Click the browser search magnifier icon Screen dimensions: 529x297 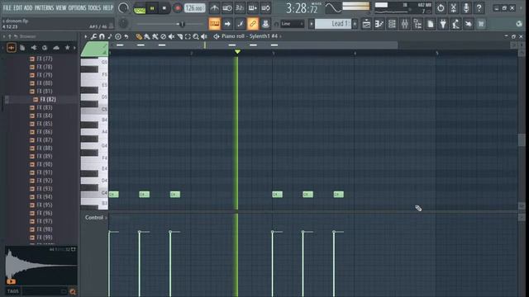(73, 291)
